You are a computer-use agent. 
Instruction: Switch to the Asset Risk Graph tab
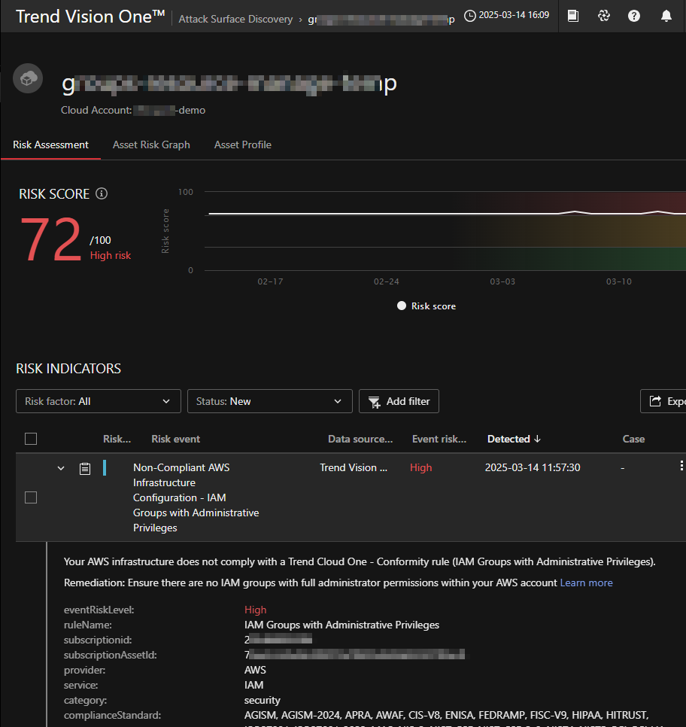tap(151, 144)
